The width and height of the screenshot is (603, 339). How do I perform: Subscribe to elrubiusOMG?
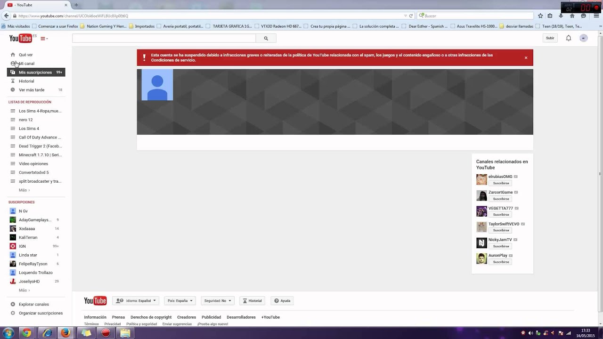tap(501, 183)
